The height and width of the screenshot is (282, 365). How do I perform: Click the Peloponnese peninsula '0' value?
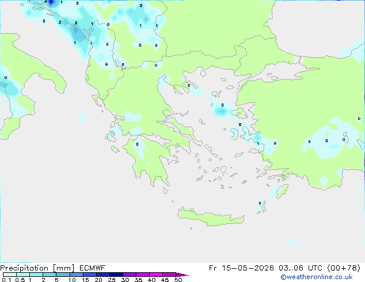[137, 144]
